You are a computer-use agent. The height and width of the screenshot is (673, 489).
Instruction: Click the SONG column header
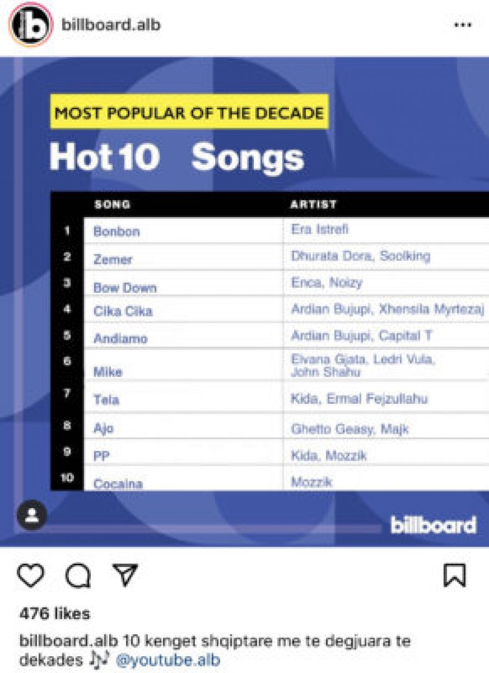click(x=112, y=205)
